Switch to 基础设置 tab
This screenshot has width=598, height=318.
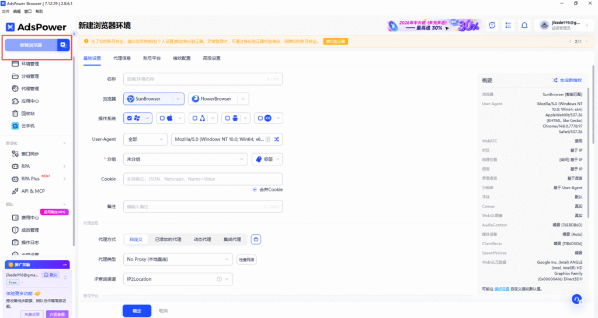point(92,58)
